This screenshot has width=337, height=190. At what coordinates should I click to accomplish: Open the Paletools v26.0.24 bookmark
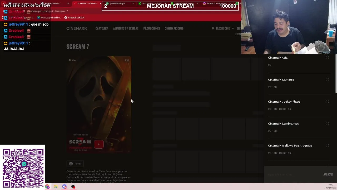point(74,18)
